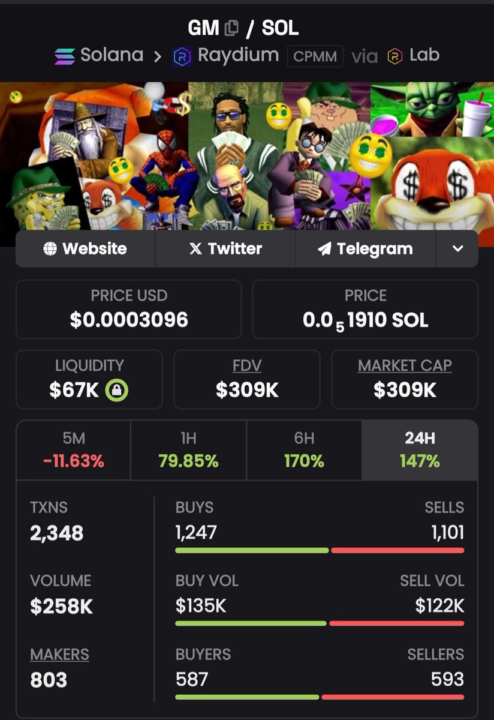Copy GM token address icon
The height and width of the screenshot is (720, 494).
pyautogui.click(x=231, y=28)
